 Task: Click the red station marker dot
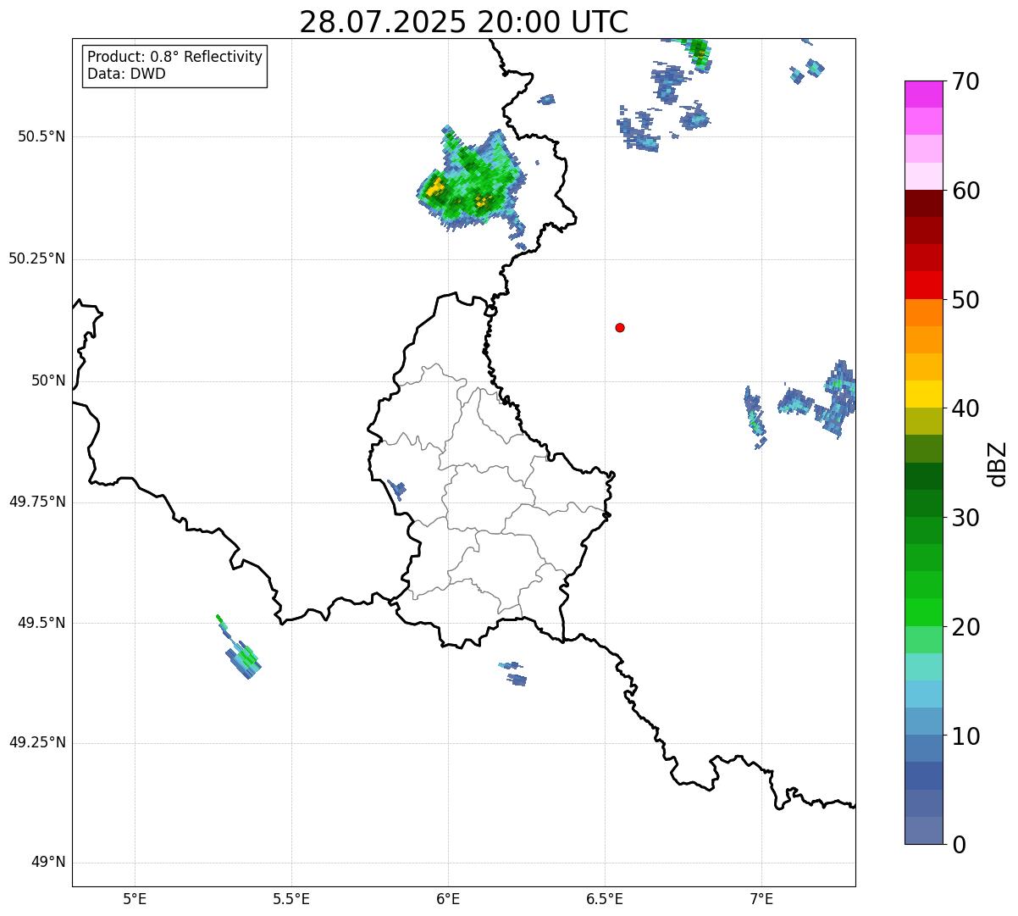click(x=620, y=327)
